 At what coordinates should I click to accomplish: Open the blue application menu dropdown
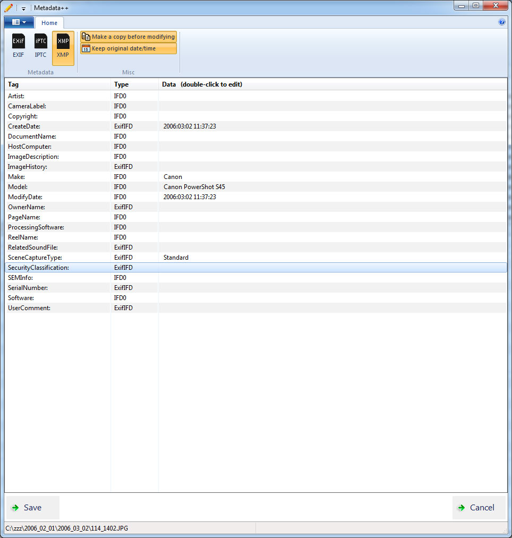[19, 22]
